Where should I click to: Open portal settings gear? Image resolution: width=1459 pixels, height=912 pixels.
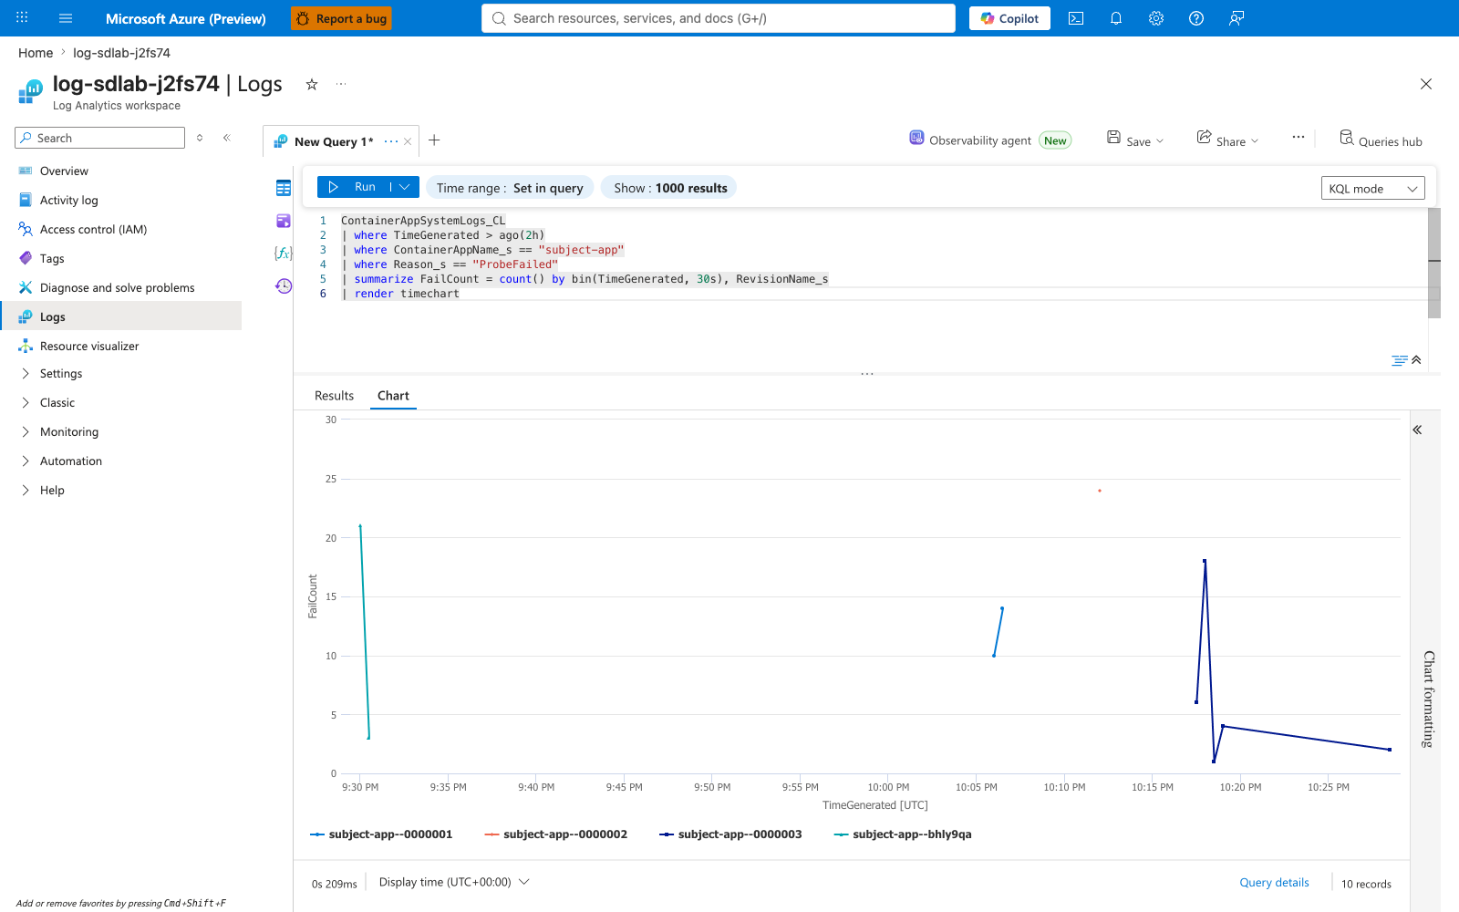point(1156,18)
